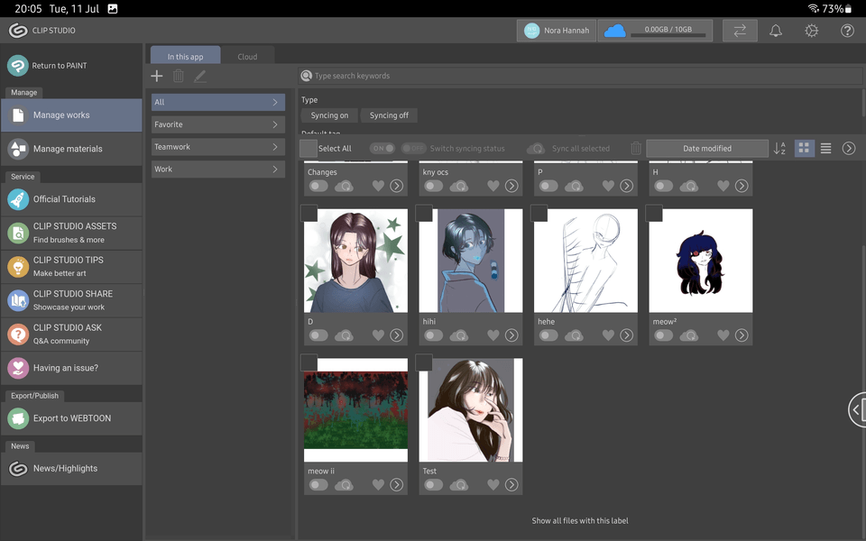Expand the Favorite category
Viewport: 866px width, 541px height.
tap(218, 124)
